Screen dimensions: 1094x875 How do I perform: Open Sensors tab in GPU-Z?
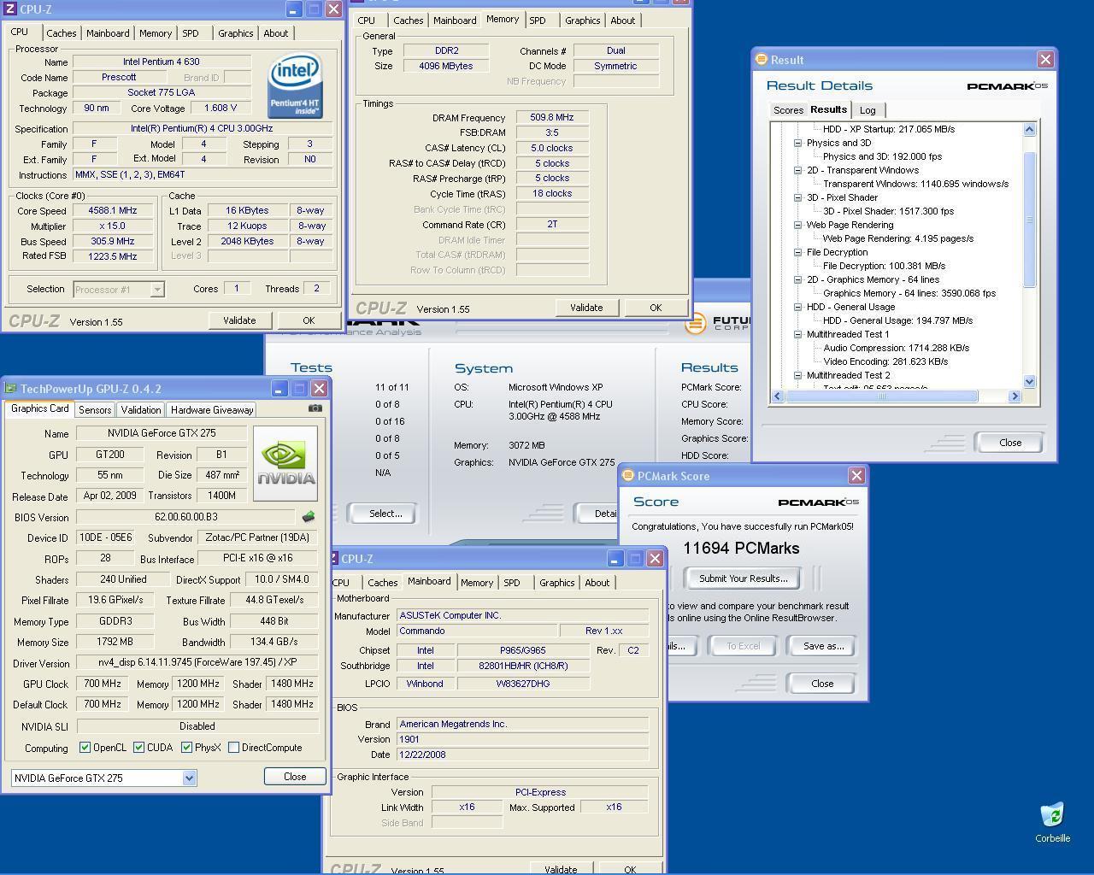coord(95,410)
